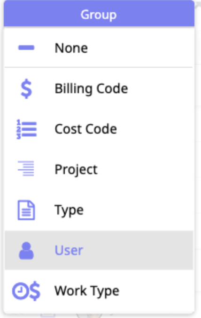Click the person silhouette icon for User

point(26,251)
